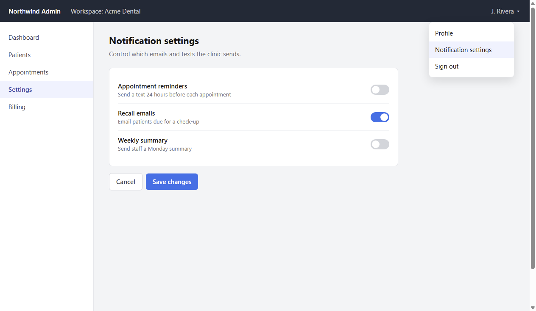Image resolution: width=536 pixels, height=311 pixels.
Task: Click the Save changes button
Action: [172, 182]
